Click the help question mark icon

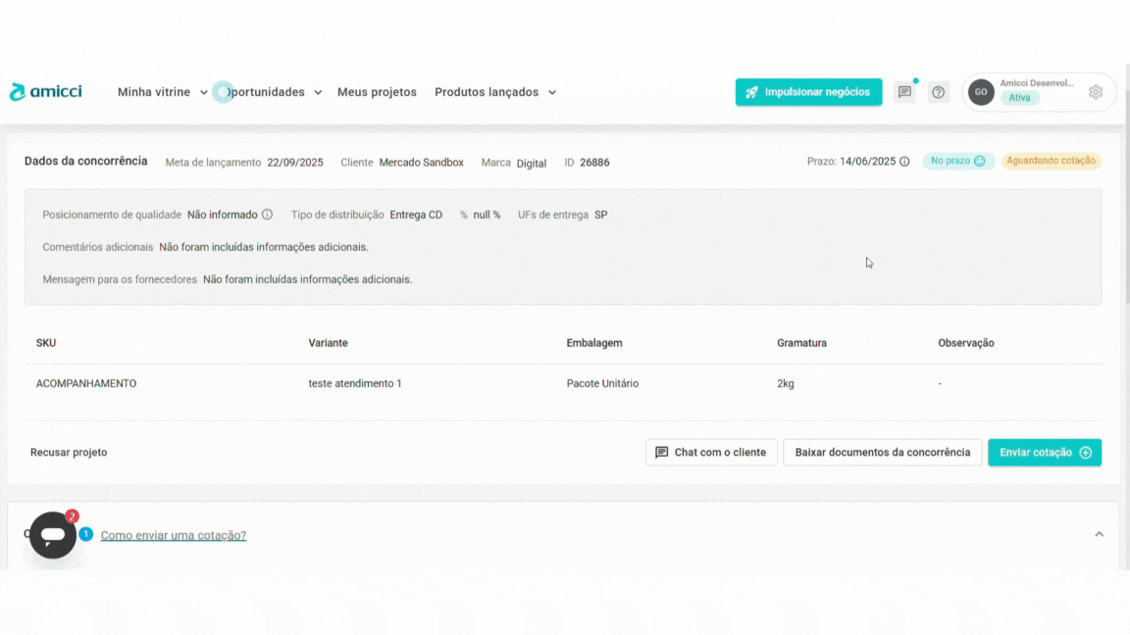938,91
